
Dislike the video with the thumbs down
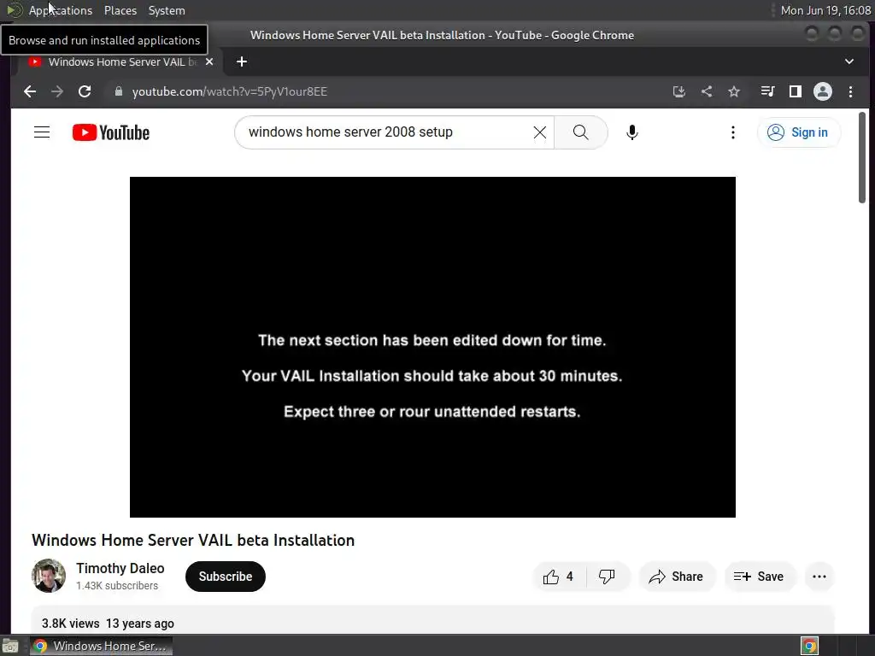click(608, 577)
